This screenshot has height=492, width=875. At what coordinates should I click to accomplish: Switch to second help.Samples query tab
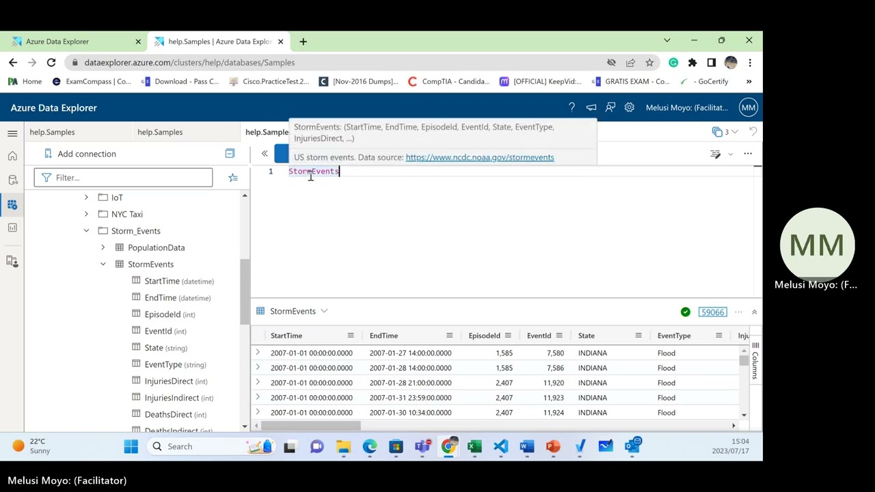(160, 132)
